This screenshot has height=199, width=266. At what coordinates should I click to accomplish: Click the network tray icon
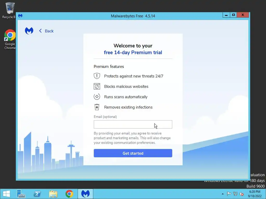point(235,194)
